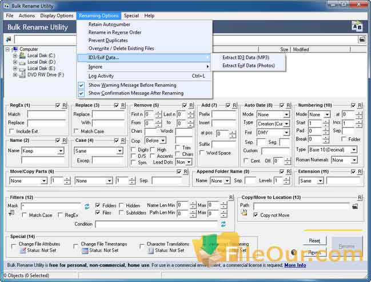The height and width of the screenshot is (282, 371).
Task: Enable the Change File Attributes checkbox
Action: [x=14, y=246]
